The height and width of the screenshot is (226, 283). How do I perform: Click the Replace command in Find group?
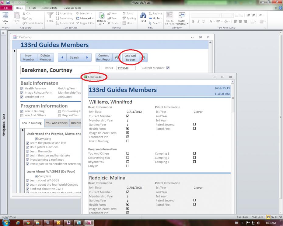[x=155, y=13]
